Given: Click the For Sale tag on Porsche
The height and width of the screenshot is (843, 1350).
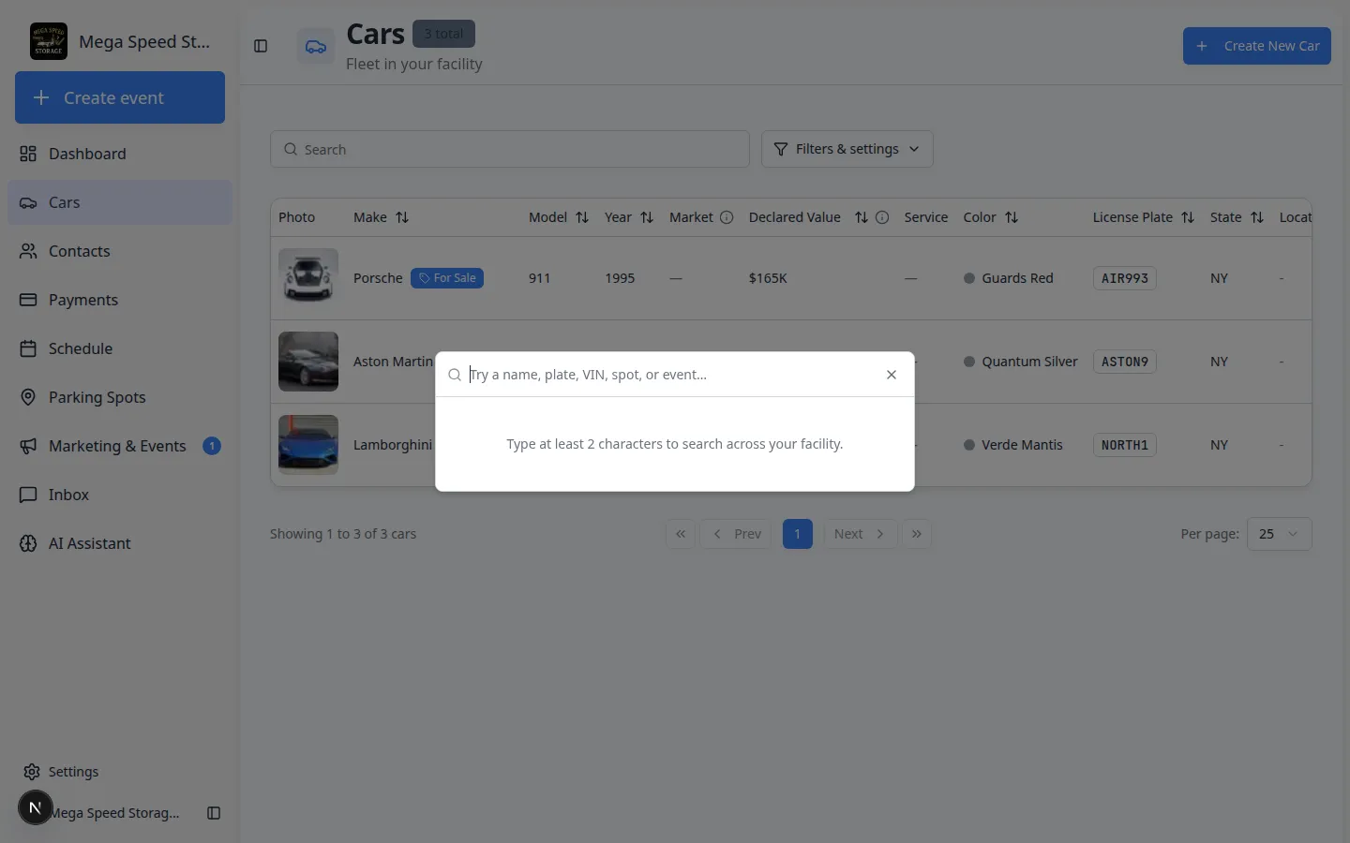Looking at the screenshot, I should [447, 278].
